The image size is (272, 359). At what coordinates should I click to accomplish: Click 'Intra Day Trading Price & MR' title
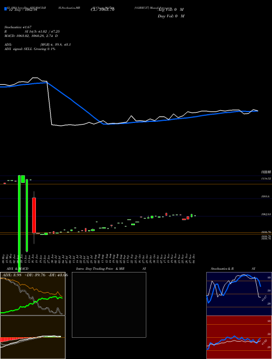click(100, 269)
